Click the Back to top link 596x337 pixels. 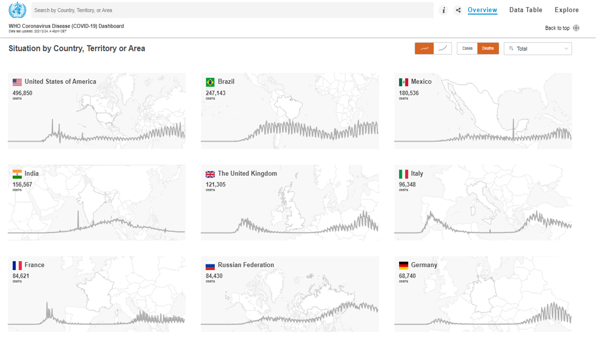tap(557, 28)
